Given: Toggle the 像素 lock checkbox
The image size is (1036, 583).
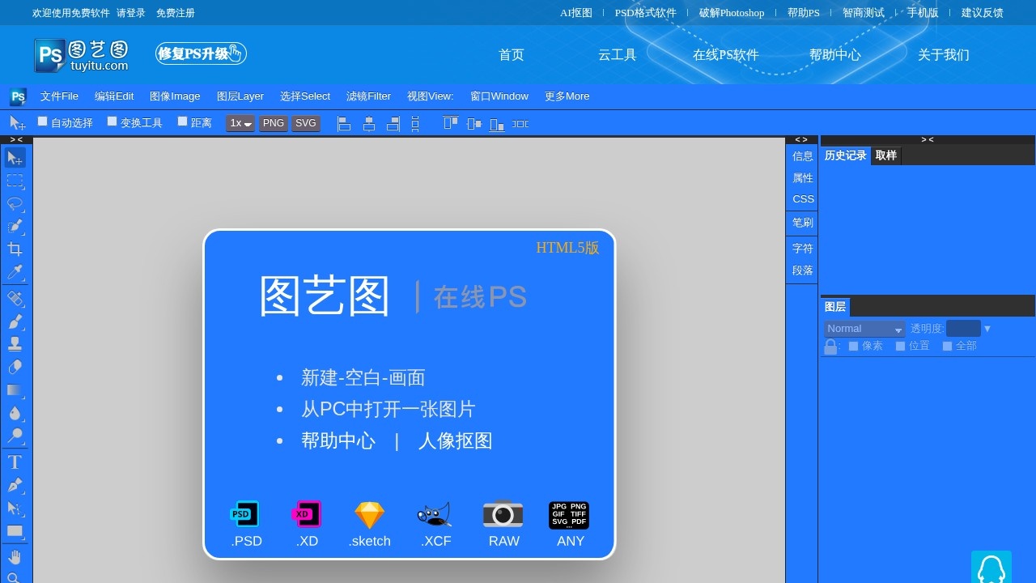Looking at the screenshot, I should coord(853,346).
